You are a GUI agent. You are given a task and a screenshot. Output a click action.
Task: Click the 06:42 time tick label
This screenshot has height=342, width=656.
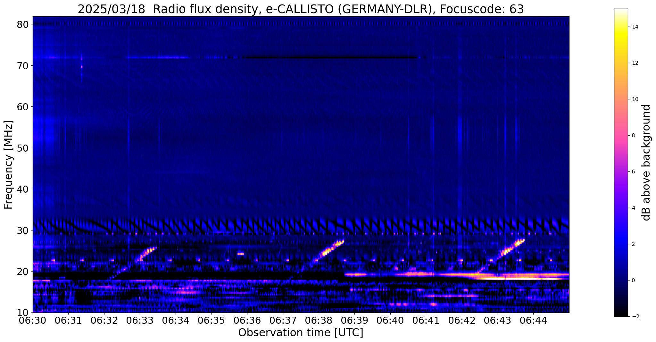click(462, 320)
